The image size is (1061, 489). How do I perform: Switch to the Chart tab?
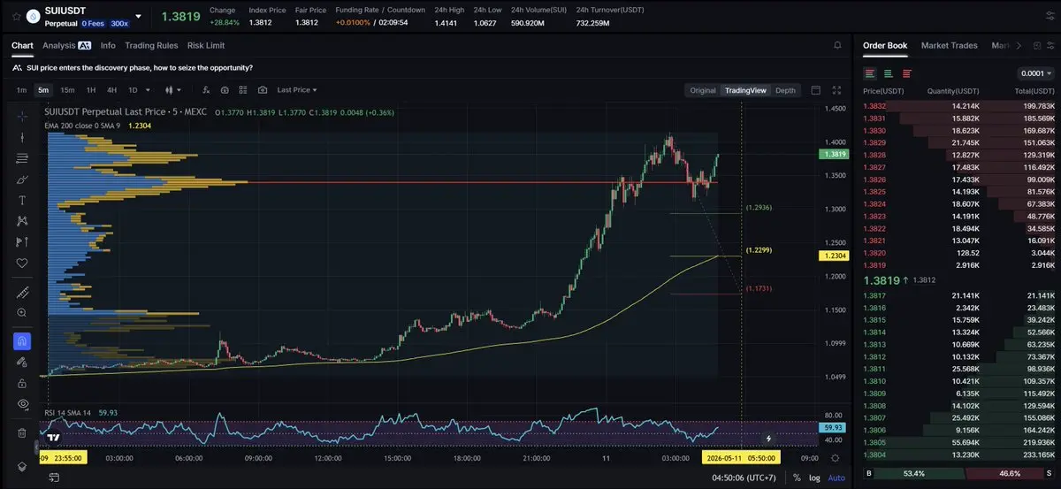pos(22,45)
